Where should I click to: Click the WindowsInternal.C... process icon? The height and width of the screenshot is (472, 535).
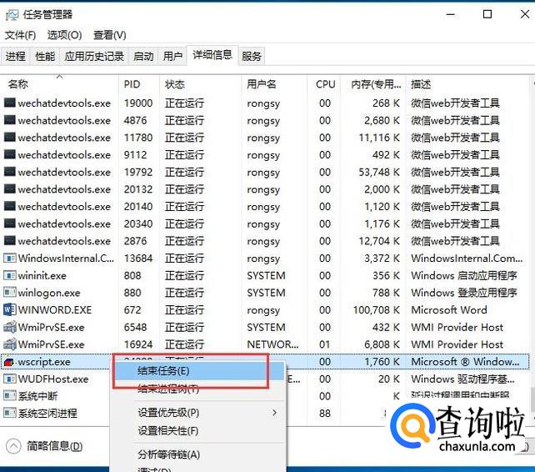pyautogui.click(x=9, y=259)
